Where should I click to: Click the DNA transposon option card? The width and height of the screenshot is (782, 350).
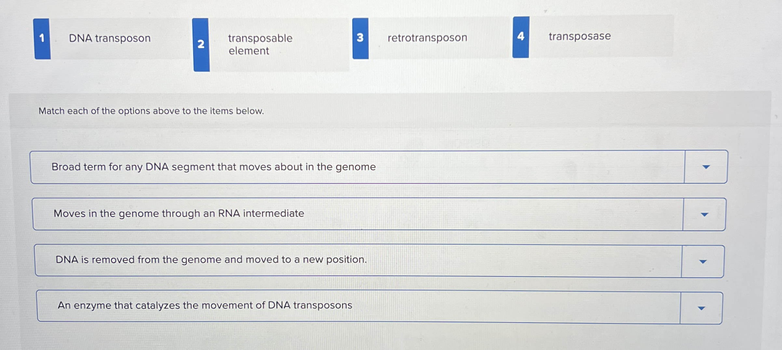pyautogui.click(x=109, y=39)
